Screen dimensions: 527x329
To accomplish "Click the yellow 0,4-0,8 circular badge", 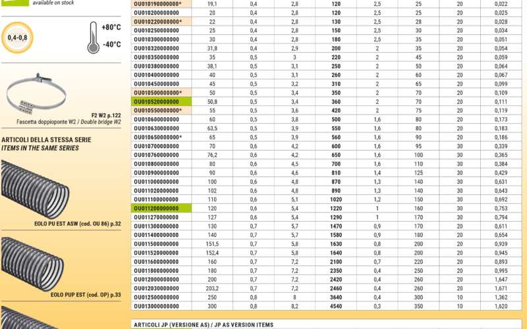I will (x=18, y=38).
